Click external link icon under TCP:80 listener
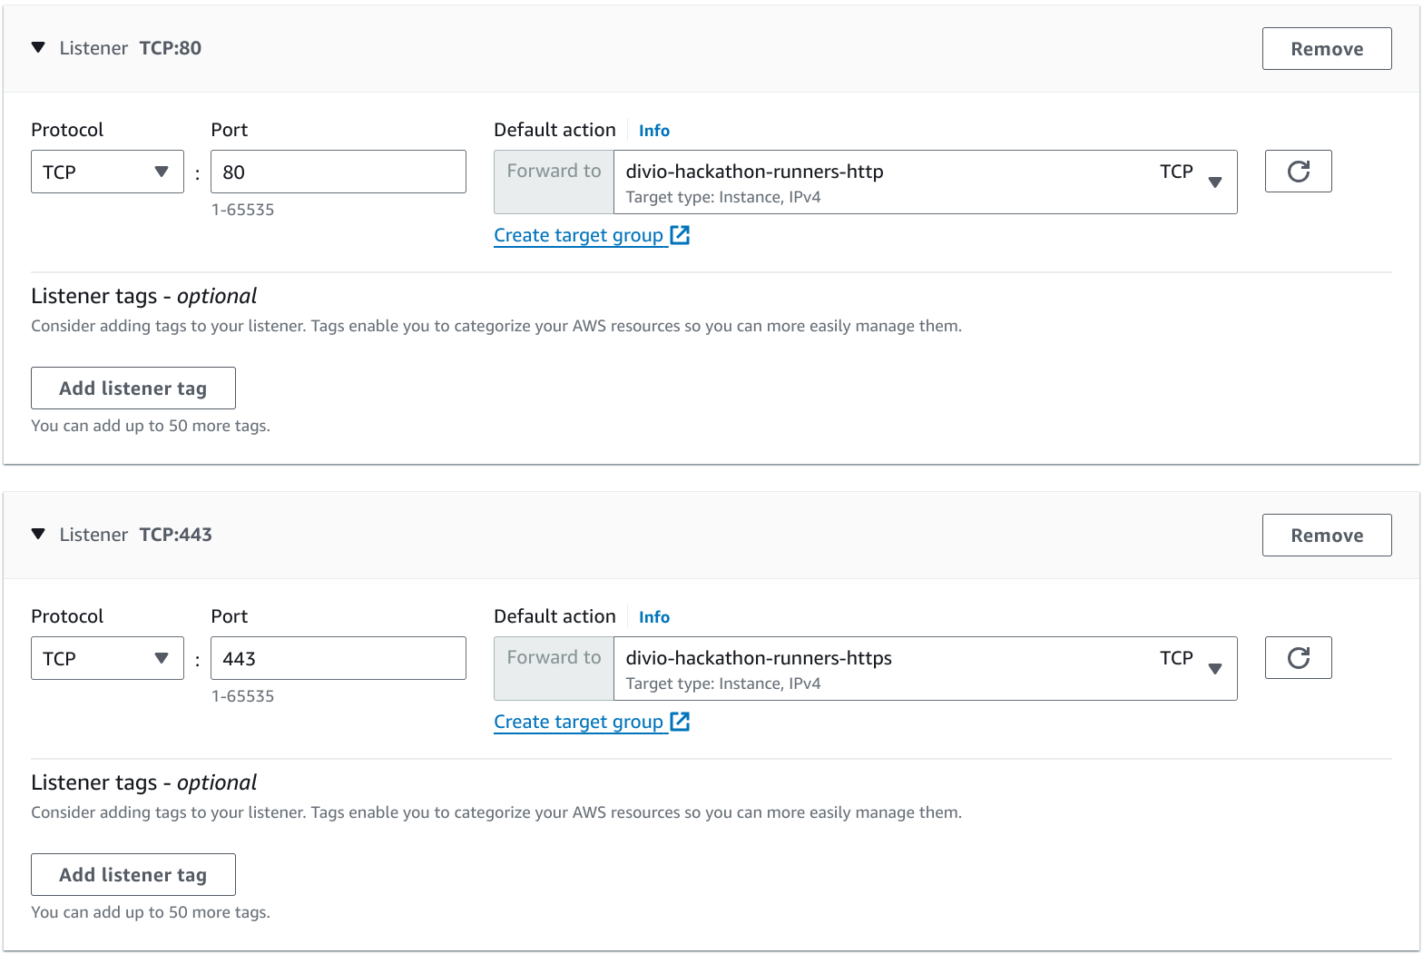 coord(680,235)
